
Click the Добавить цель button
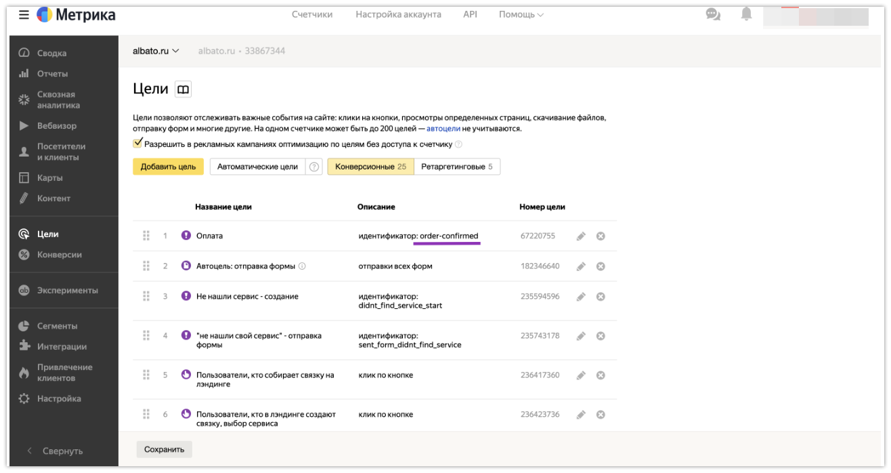(x=168, y=167)
